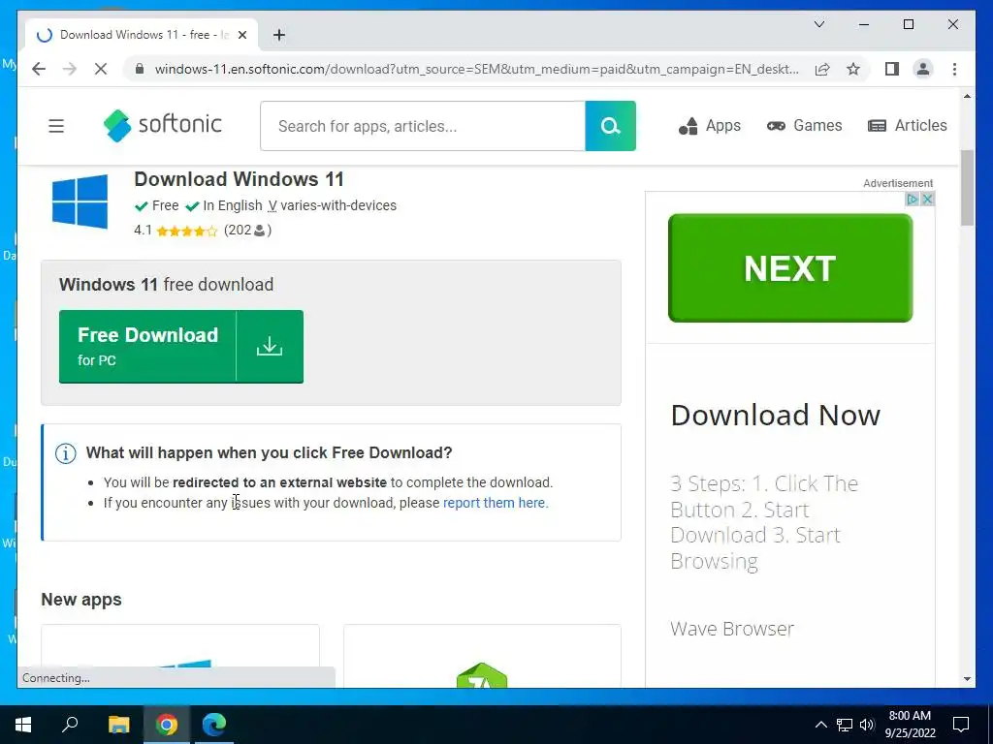Open File Explorer from taskbar
Screen dimensions: 993x744
118,725
